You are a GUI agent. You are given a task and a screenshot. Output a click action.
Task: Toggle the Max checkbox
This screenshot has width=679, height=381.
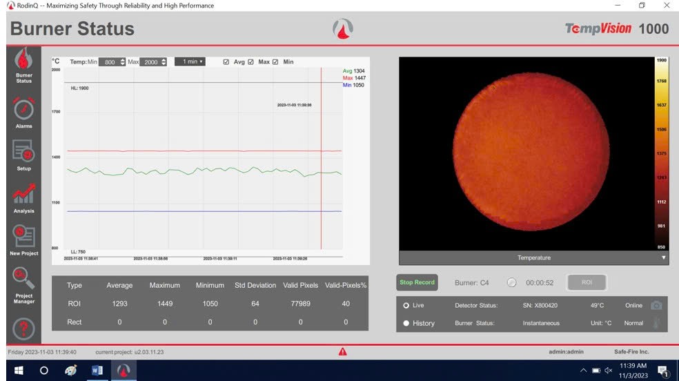(x=250, y=62)
